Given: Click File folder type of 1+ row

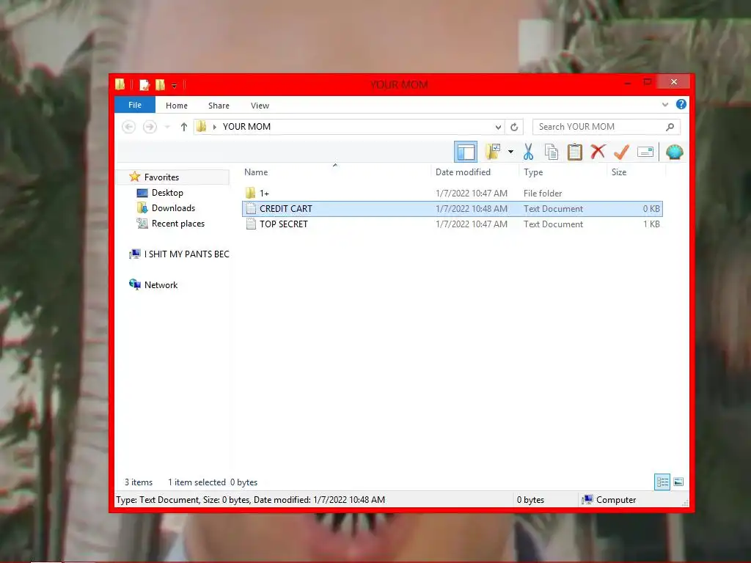Looking at the screenshot, I should (x=543, y=194).
